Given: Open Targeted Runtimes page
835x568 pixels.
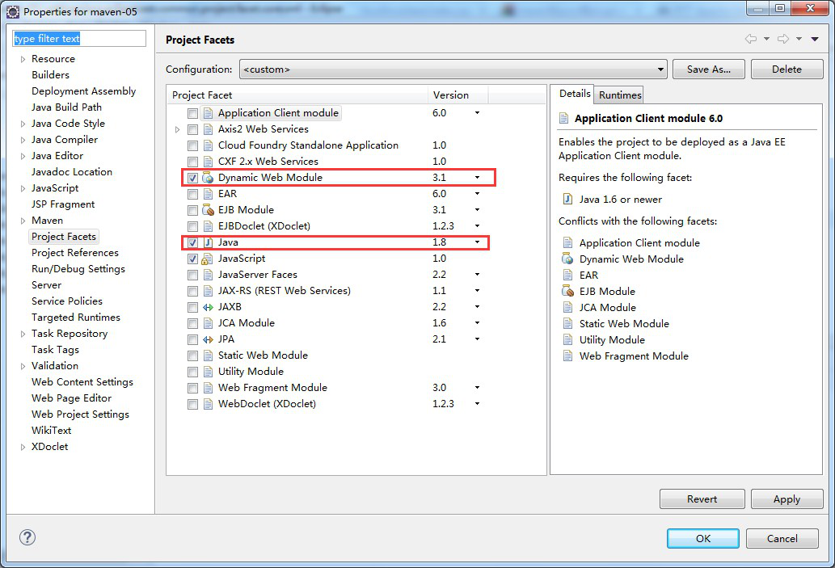Looking at the screenshot, I should click(76, 318).
